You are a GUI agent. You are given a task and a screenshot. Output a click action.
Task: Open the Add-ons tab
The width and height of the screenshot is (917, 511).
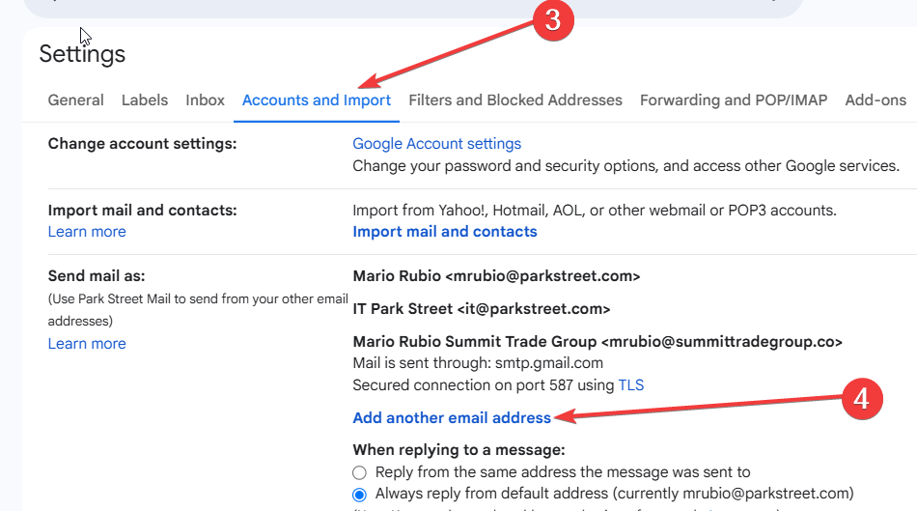click(875, 100)
